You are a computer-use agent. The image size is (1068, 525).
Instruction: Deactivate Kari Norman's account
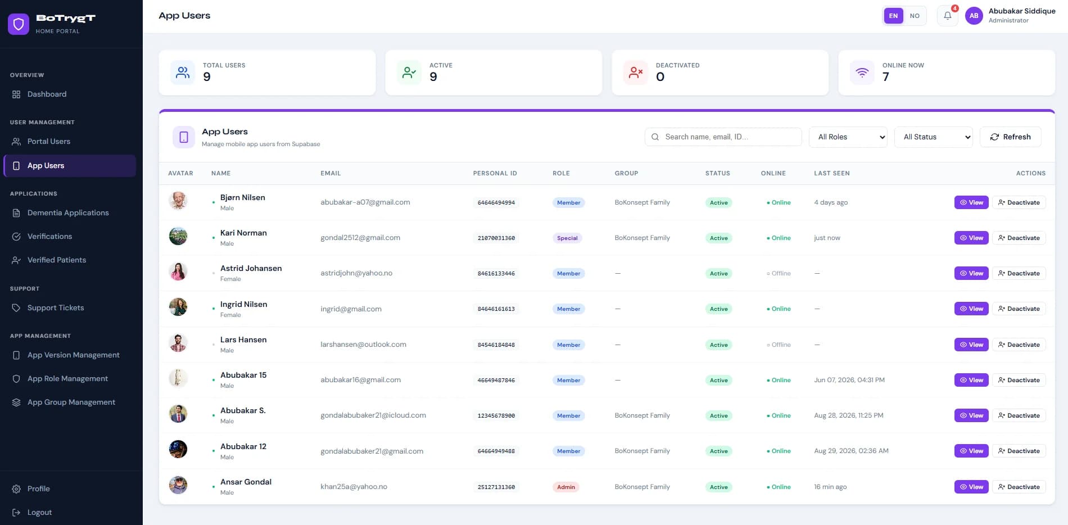click(x=1019, y=238)
